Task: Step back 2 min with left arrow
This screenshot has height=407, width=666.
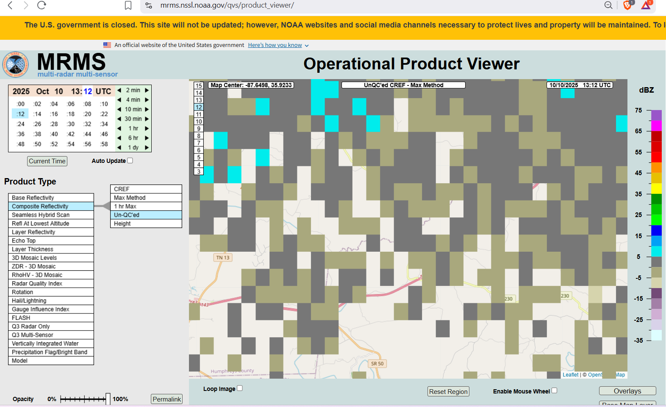Action: [x=119, y=90]
